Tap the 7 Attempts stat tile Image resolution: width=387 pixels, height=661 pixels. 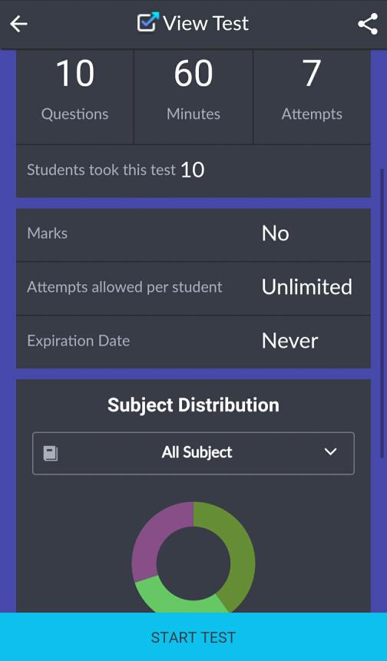pyautogui.click(x=312, y=96)
